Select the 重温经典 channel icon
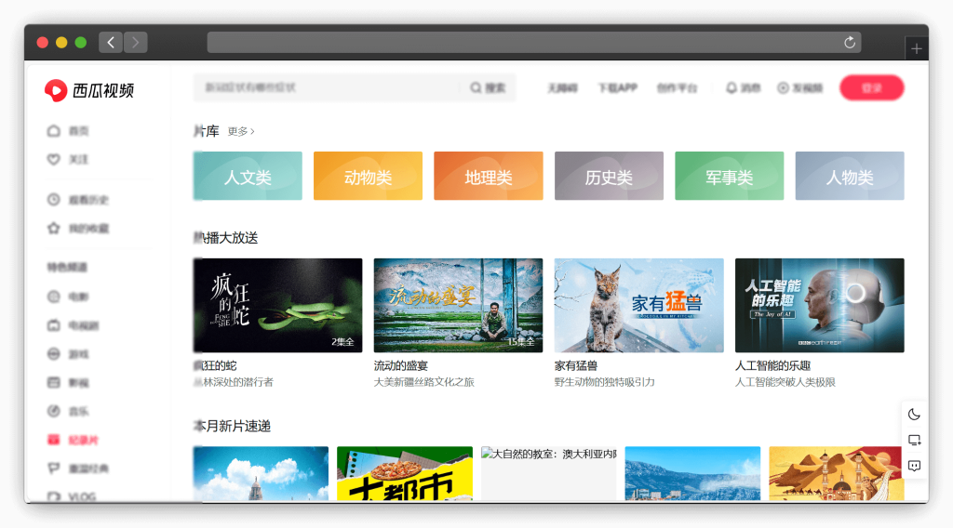Viewport: 953px width, 528px height. click(x=53, y=468)
